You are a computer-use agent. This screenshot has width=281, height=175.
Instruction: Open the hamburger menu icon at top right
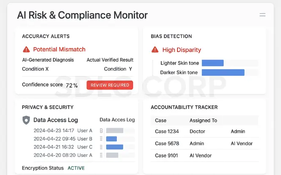(262, 15)
